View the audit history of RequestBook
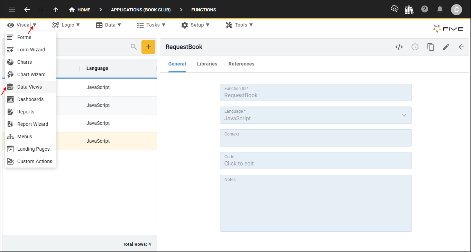The height and width of the screenshot is (252, 471). [x=415, y=47]
